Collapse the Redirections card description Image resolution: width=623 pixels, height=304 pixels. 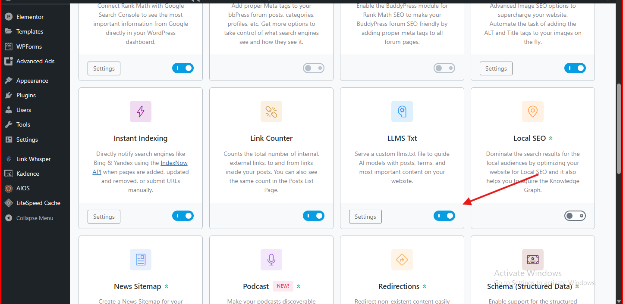coord(425,286)
